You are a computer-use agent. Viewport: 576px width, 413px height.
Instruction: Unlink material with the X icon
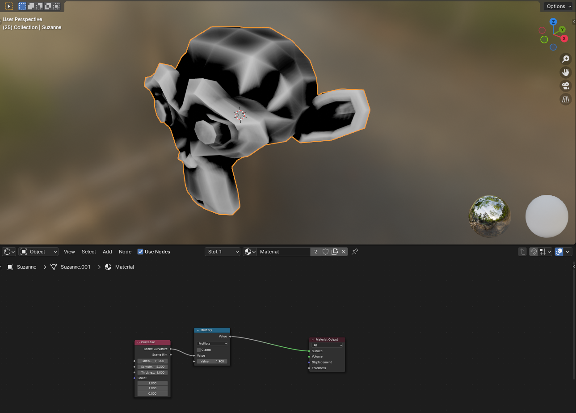click(344, 252)
